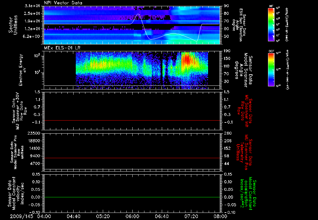
Task: Select the Model Scanner Pos Raw unitless label
Action: pyautogui.click(x=17, y=152)
